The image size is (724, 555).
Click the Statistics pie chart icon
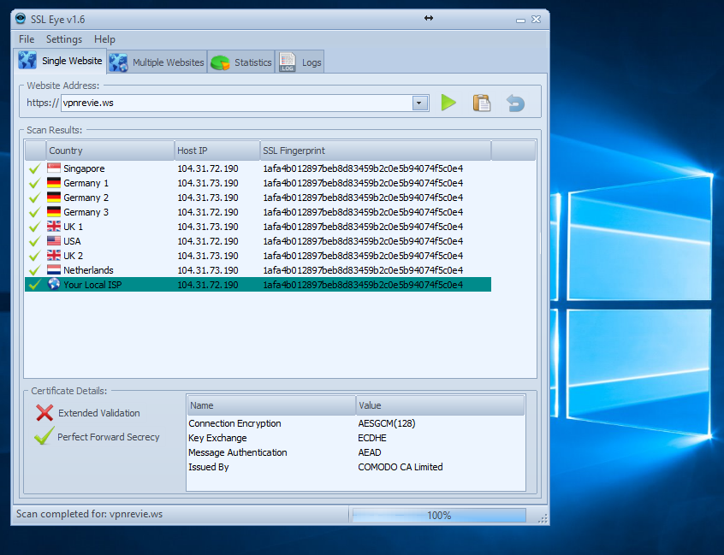pos(220,61)
